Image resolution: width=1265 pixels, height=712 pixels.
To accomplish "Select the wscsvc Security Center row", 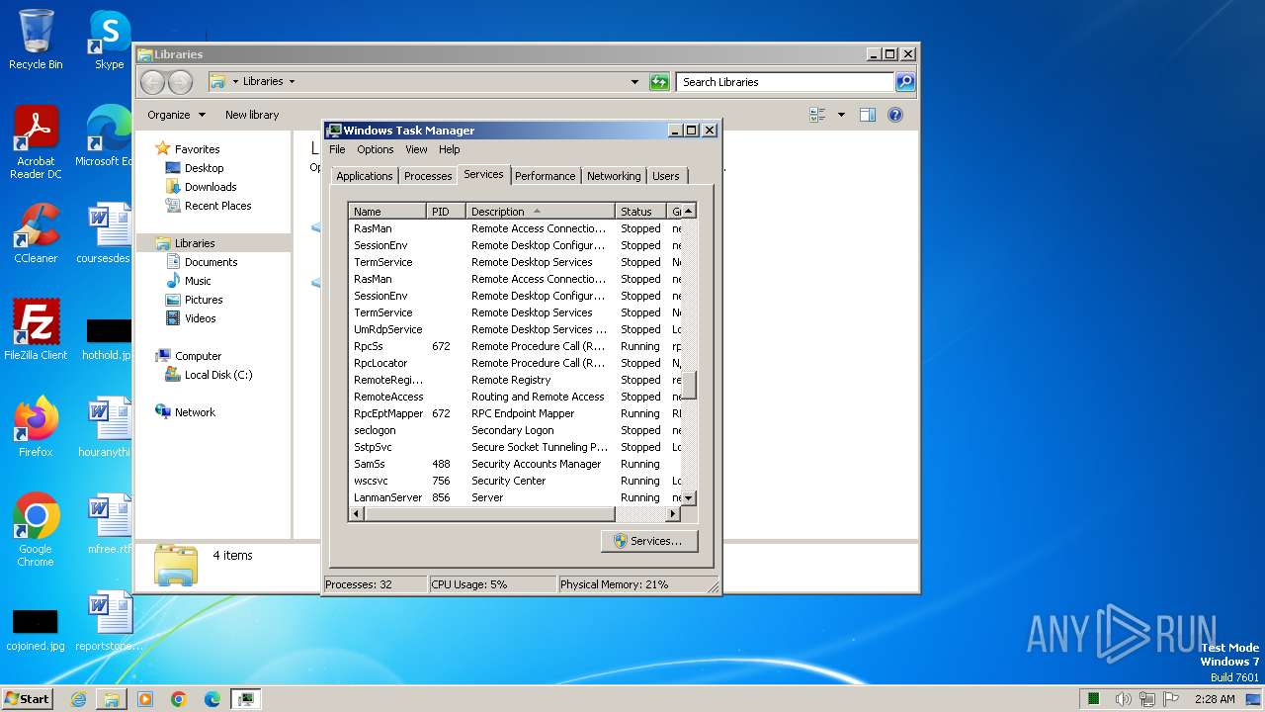I will (516, 481).
